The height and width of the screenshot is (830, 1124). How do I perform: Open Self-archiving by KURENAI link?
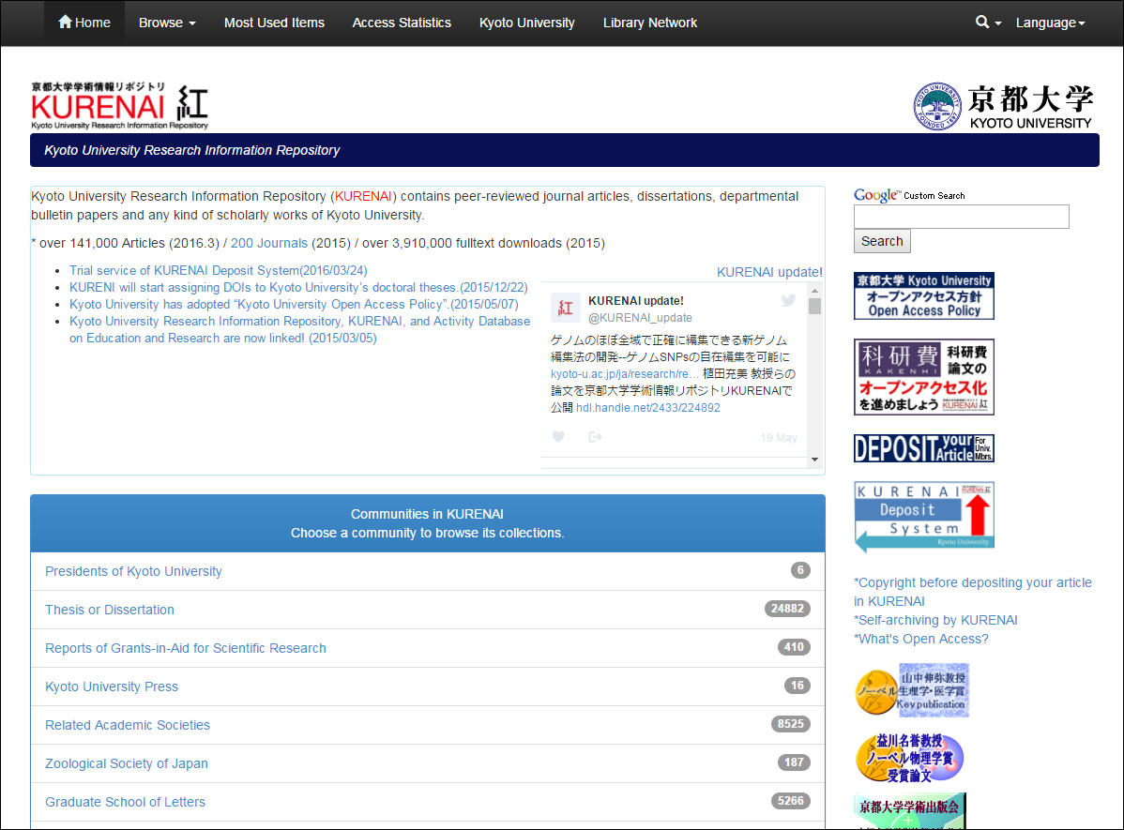click(935, 620)
